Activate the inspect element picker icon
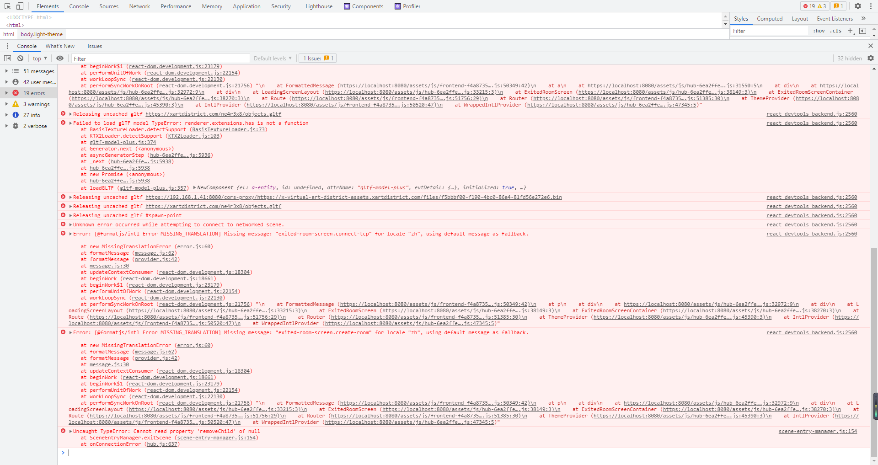 coord(8,6)
